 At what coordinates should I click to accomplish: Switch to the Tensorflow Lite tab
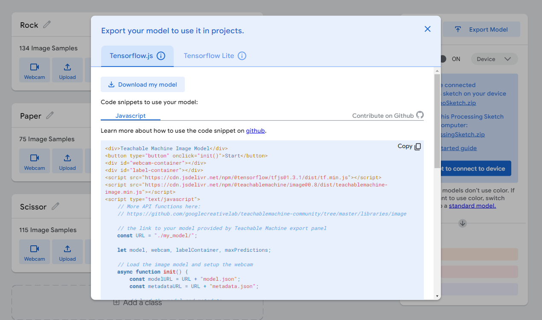[215, 56]
